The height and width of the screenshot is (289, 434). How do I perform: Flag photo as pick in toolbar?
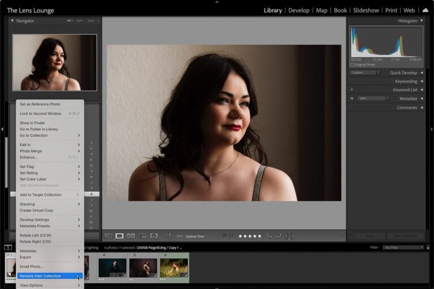tap(224, 236)
